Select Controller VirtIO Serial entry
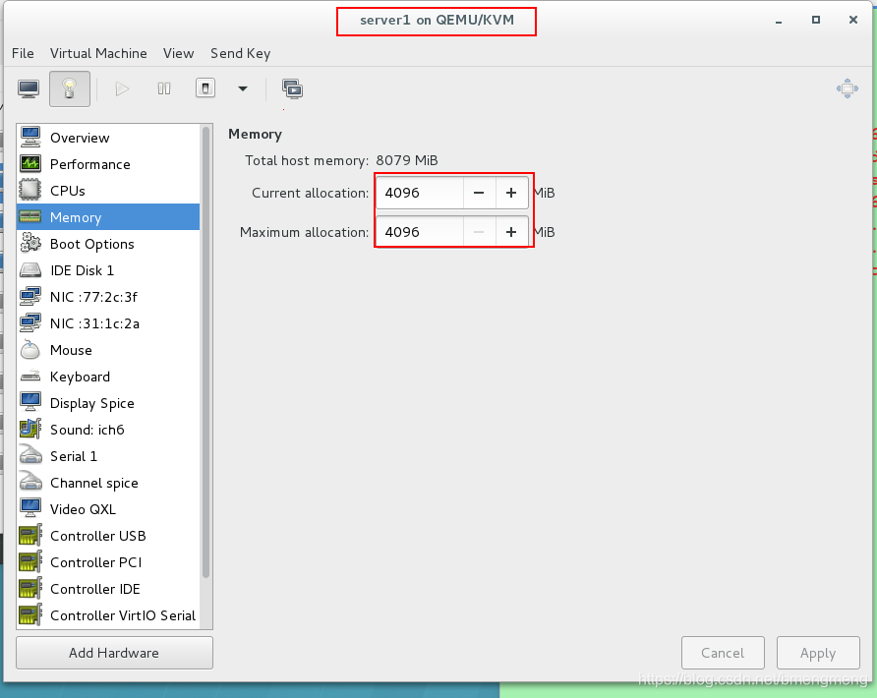This screenshot has width=877, height=698. [108, 615]
